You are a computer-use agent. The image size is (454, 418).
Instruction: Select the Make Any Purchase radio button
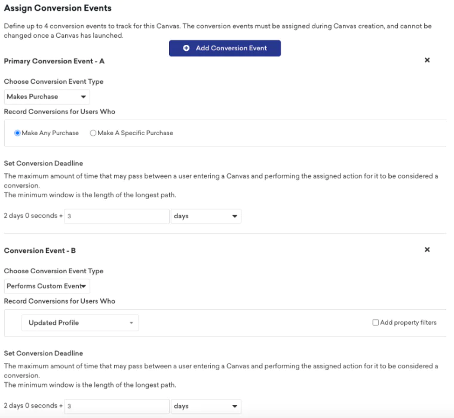click(x=18, y=133)
